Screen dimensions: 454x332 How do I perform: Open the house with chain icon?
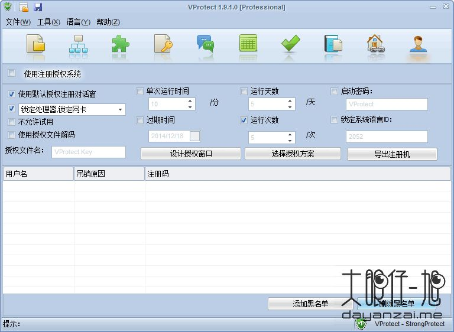375,43
